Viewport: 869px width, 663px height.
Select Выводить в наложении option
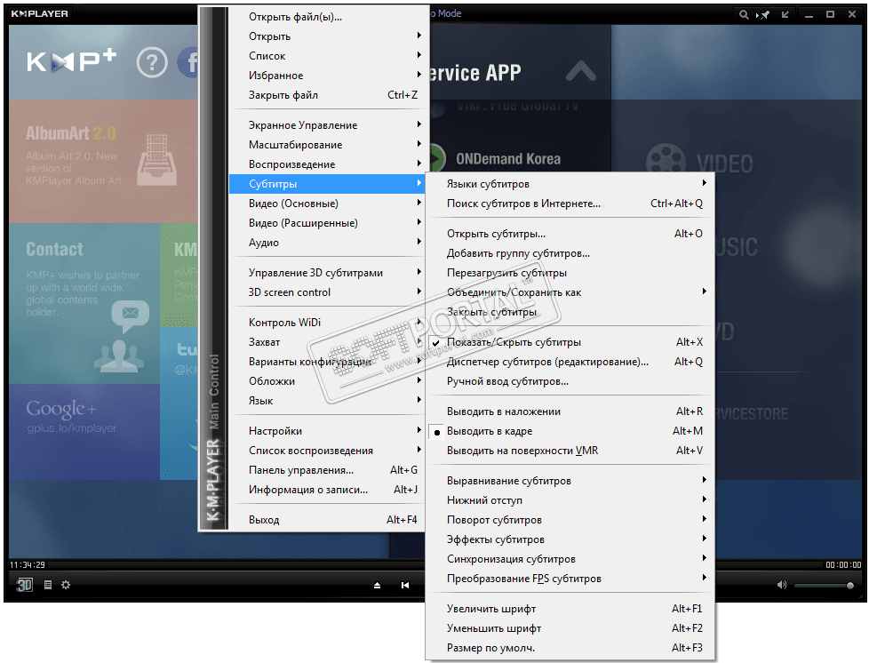coord(570,411)
